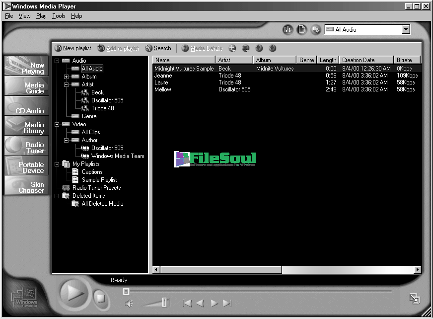Toggle shuffle button in top bar
The height and width of the screenshot is (319, 433).
pyautogui.click(x=315, y=30)
